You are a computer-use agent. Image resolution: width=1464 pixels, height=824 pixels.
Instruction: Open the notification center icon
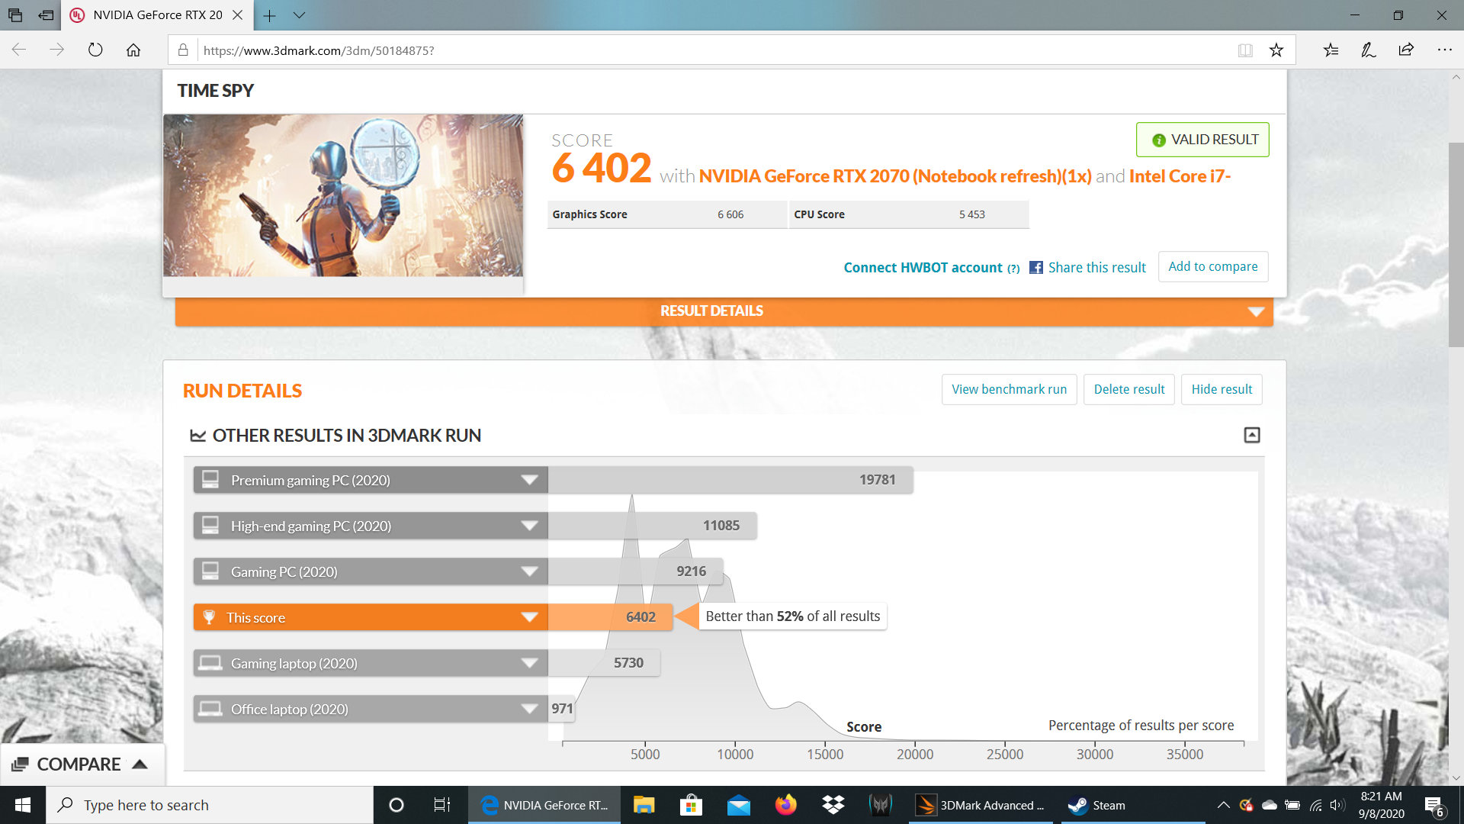(1433, 806)
